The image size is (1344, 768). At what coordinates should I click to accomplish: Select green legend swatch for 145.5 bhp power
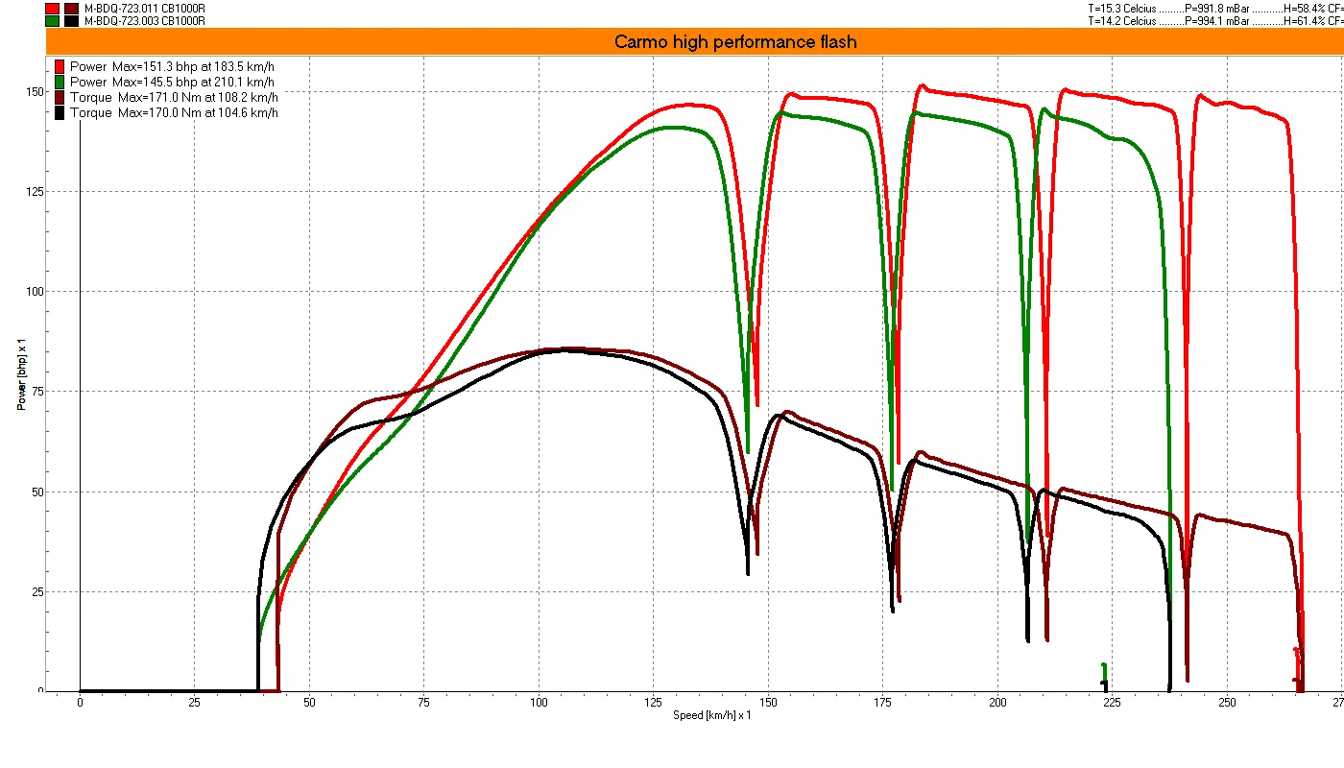click(x=60, y=82)
